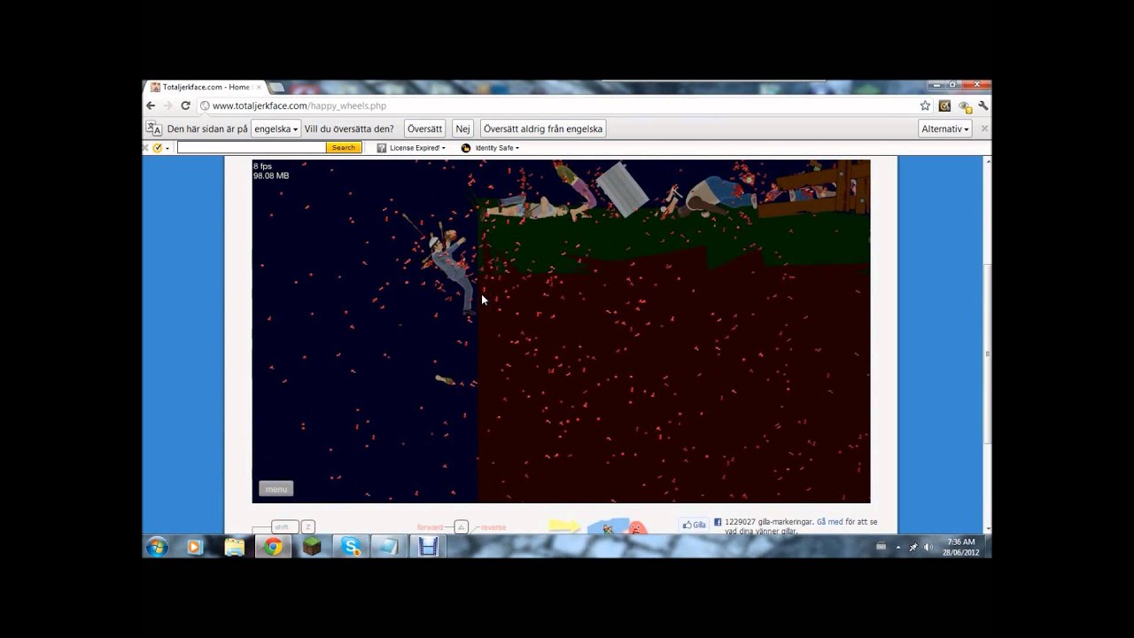Click the 'Z' key hint below the game

point(307,527)
